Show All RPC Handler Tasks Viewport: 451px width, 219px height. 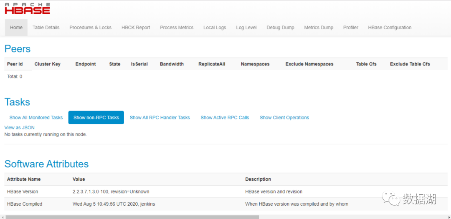coord(160,118)
